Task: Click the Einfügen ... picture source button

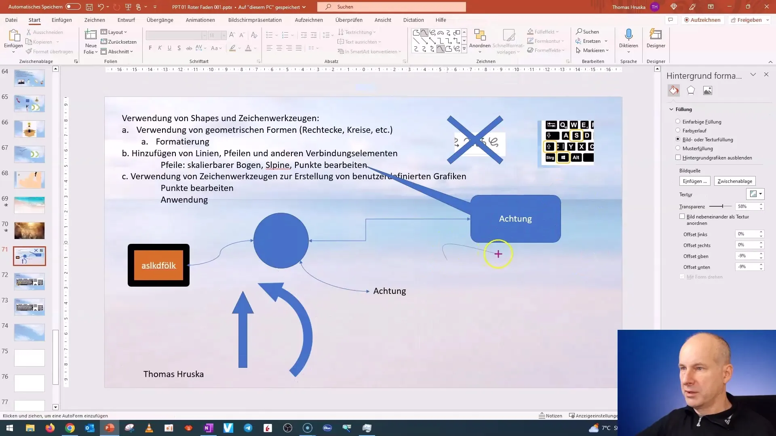Action: 695,181
